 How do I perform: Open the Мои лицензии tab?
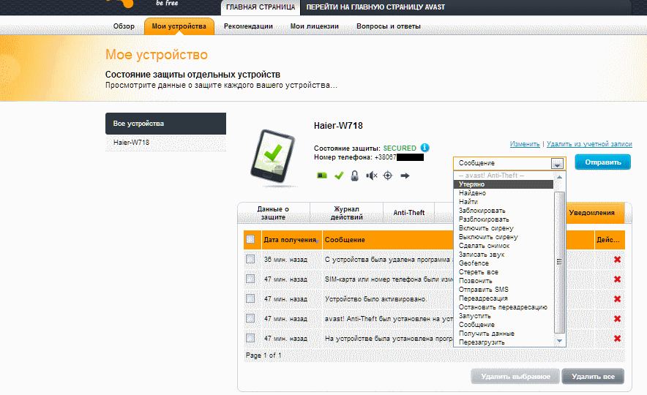pyautogui.click(x=315, y=26)
